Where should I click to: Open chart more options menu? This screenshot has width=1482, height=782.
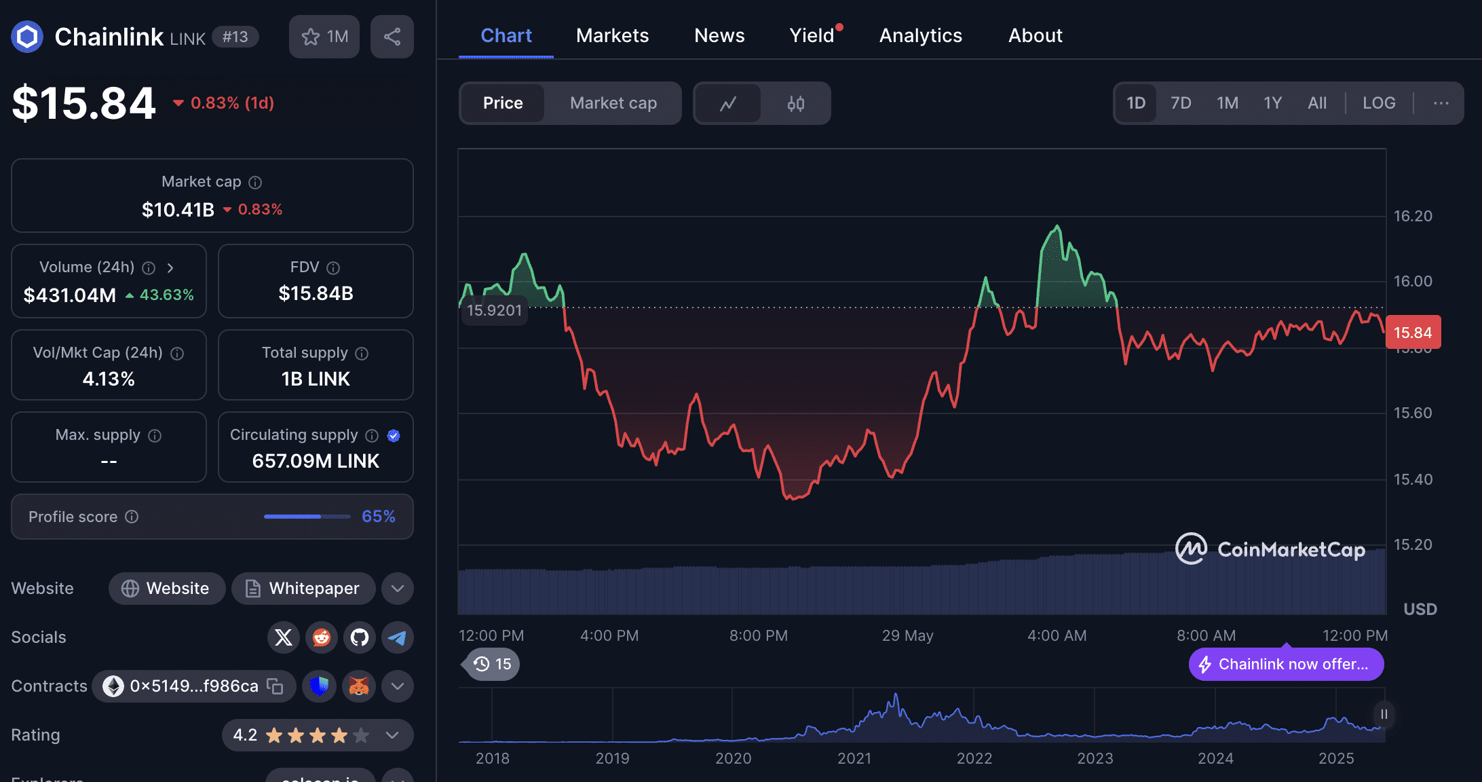tap(1441, 103)
